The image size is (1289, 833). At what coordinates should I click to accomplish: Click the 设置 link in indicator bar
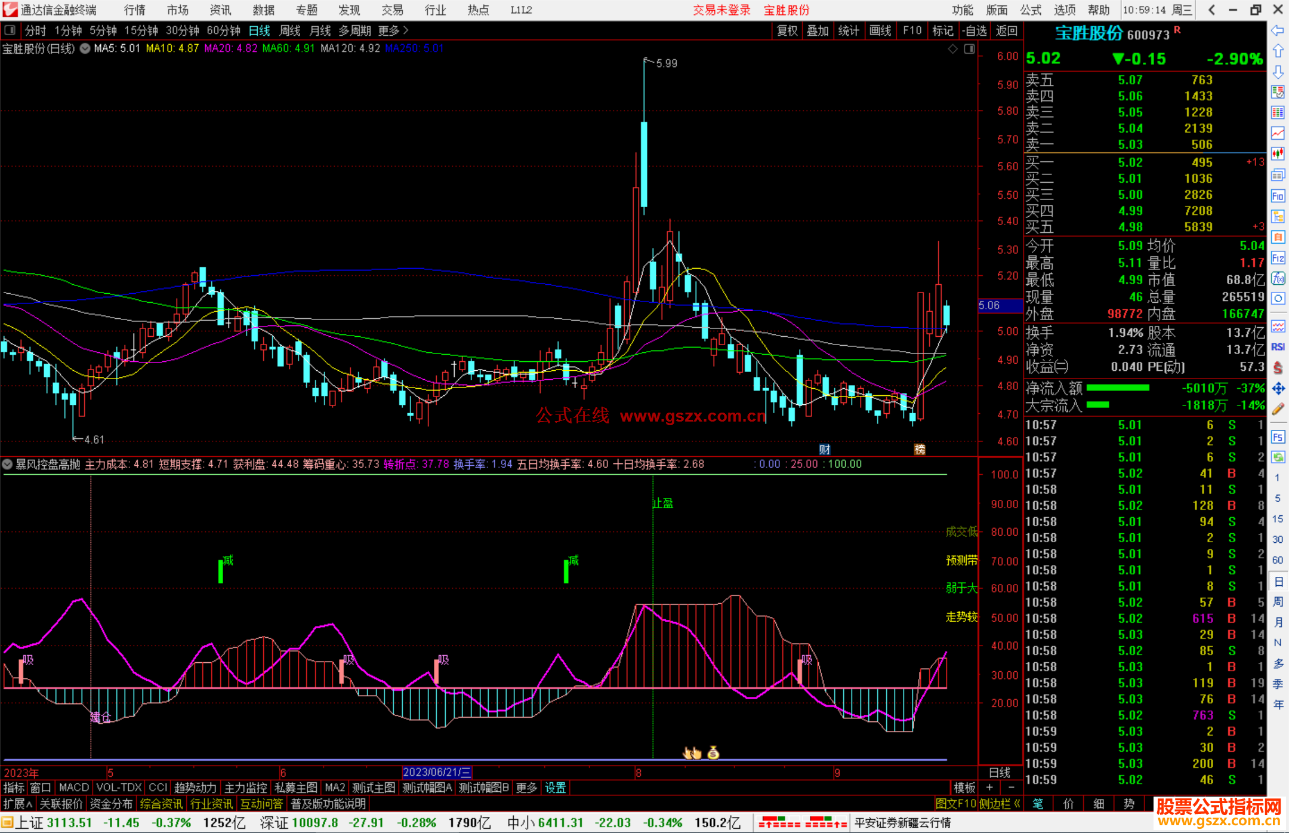point(555,788)
